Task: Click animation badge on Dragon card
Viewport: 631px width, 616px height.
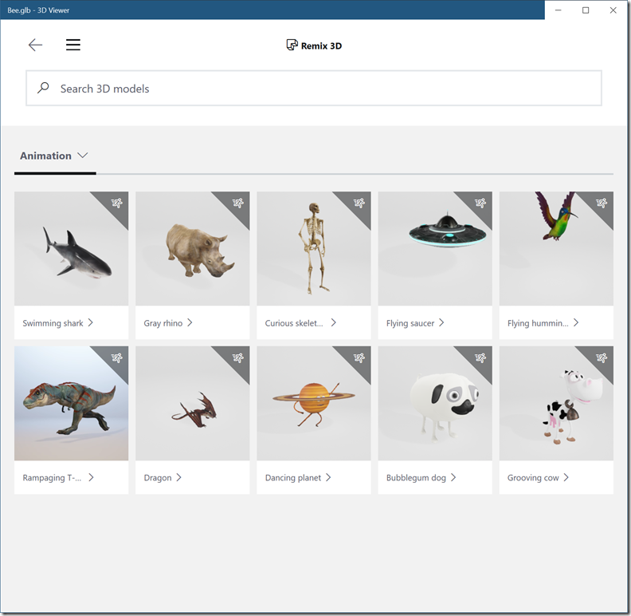Action: [238, 357]
